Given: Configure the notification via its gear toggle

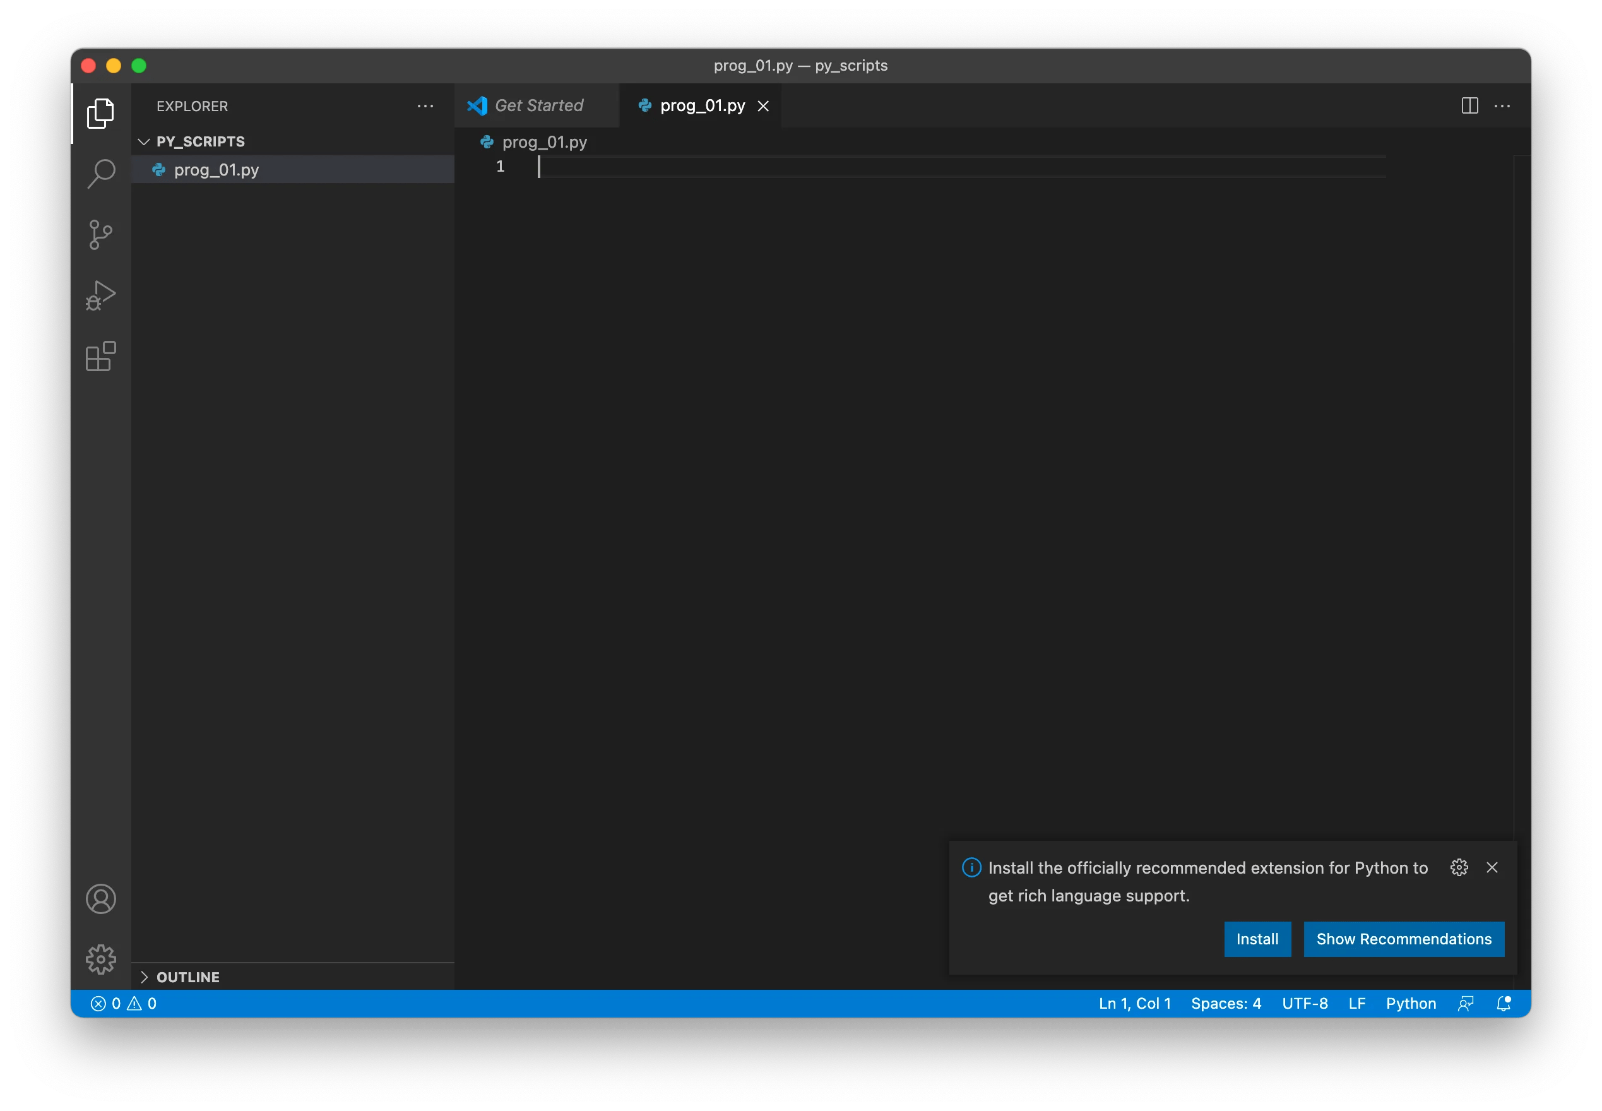Looking at the screenshot, I should (x=1458, y=867).
